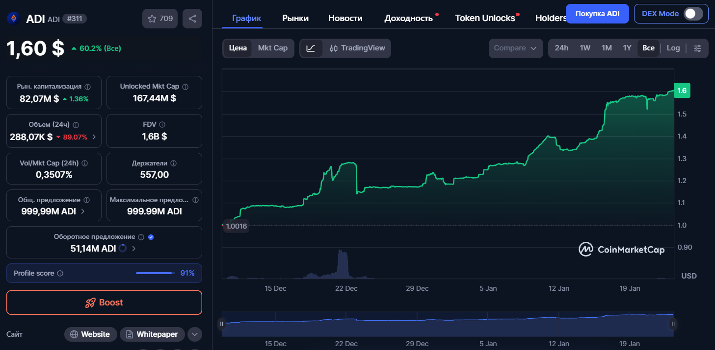Expand more site links chevron
This screenshot has height=350, width=715.
click(195, 334)
